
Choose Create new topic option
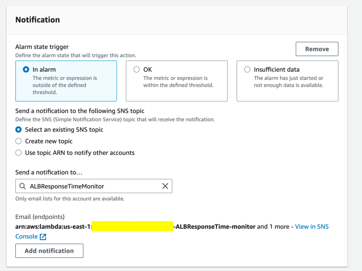(x=18, y=141)
